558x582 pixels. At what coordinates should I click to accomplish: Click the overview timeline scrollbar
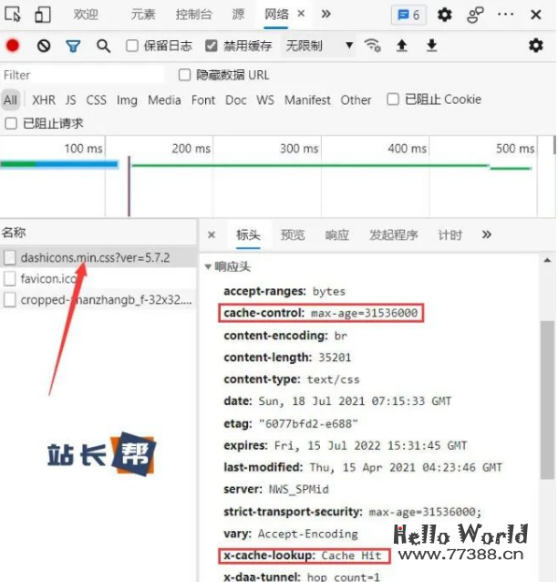click(554, 145)
